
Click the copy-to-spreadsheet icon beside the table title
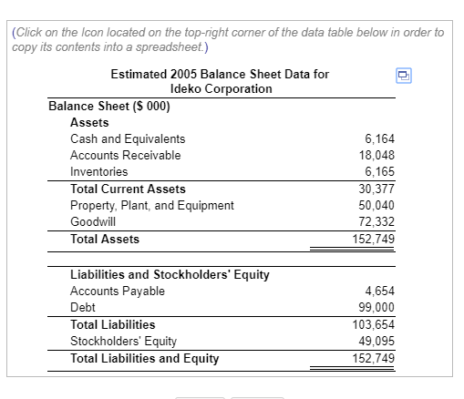point(404,76)
